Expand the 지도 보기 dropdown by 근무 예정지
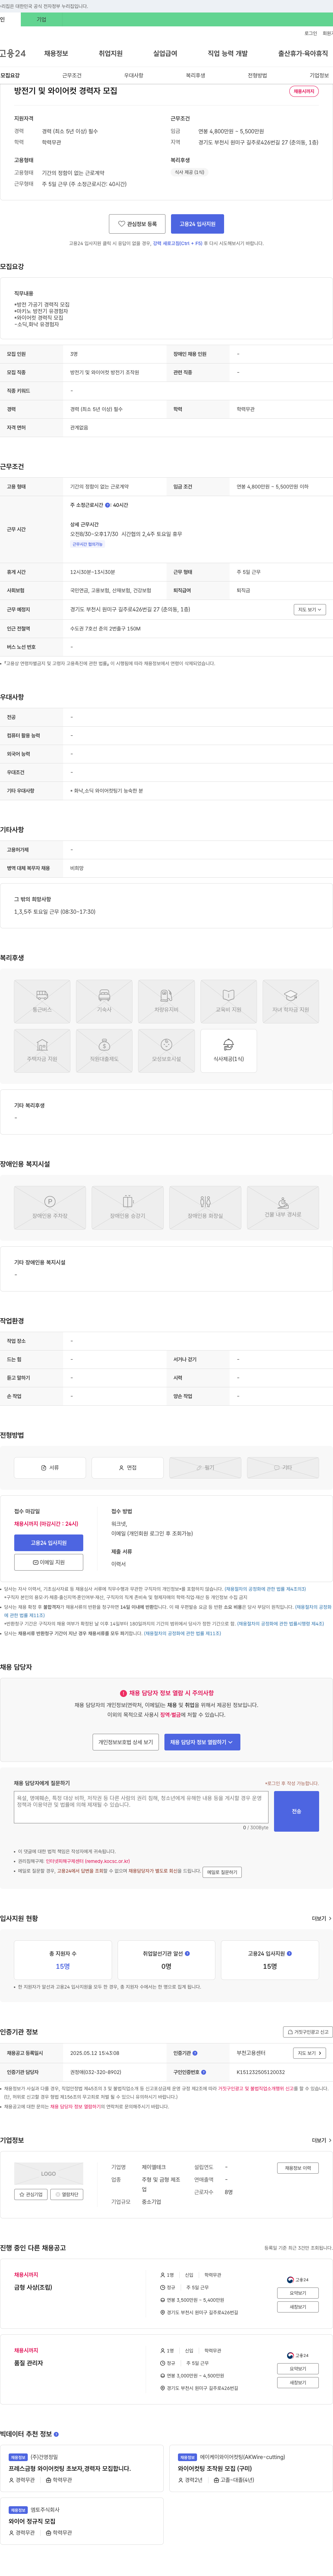The height and width of the screenshot is (2576, 333). point(310,609)
